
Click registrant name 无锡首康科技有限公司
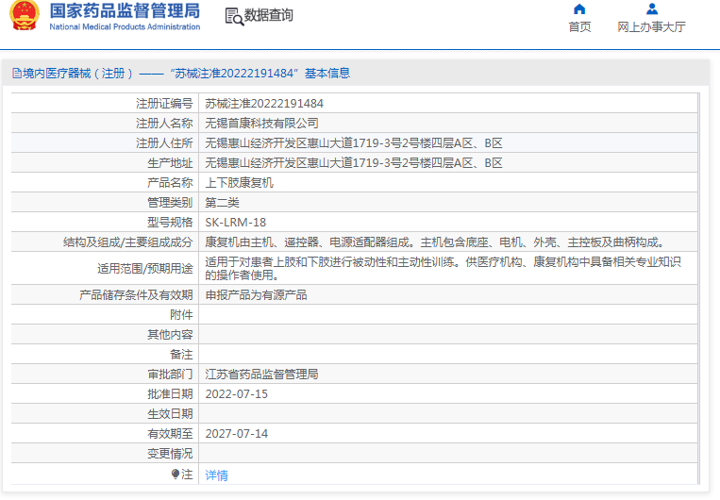click(x=261, y=124)
